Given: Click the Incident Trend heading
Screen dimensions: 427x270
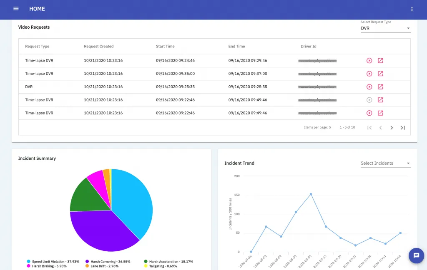Looking at the screenshot, I should click(239, 163).
